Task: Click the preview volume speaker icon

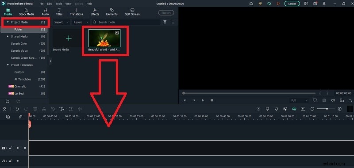Action: [x=333, y=100]
